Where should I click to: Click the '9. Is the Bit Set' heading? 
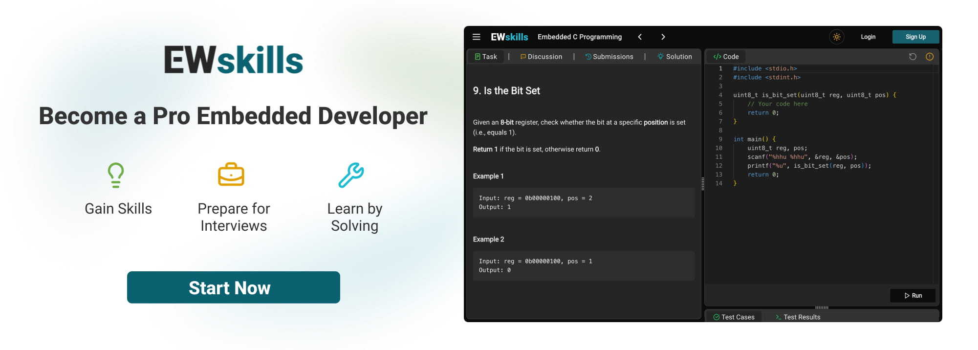coord(506,90)
